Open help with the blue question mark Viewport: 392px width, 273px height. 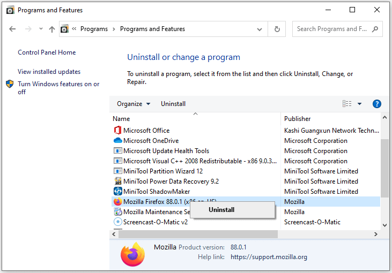(377, 104)
